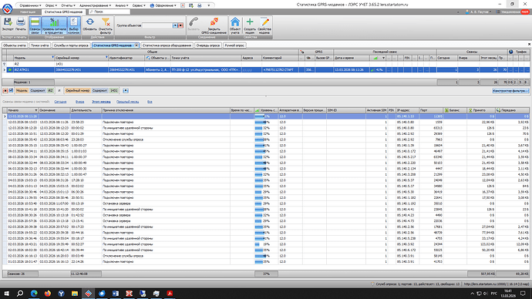Image resolution: width=532 pixels, height=299 pixels.
Task: Toggle the Сеансы связи display button
Action: [35, 25]
